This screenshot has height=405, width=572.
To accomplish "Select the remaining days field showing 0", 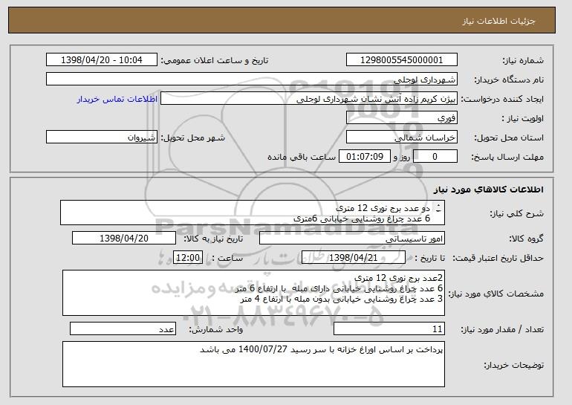I will pos(435,157).
